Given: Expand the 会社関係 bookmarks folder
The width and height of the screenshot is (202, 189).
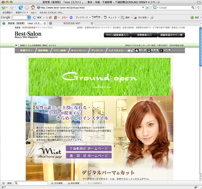Looking at the screenshot, I should [7, 13].
